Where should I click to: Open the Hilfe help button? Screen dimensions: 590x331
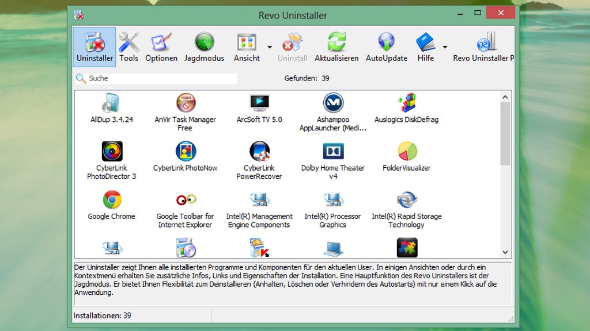point(426,47)
